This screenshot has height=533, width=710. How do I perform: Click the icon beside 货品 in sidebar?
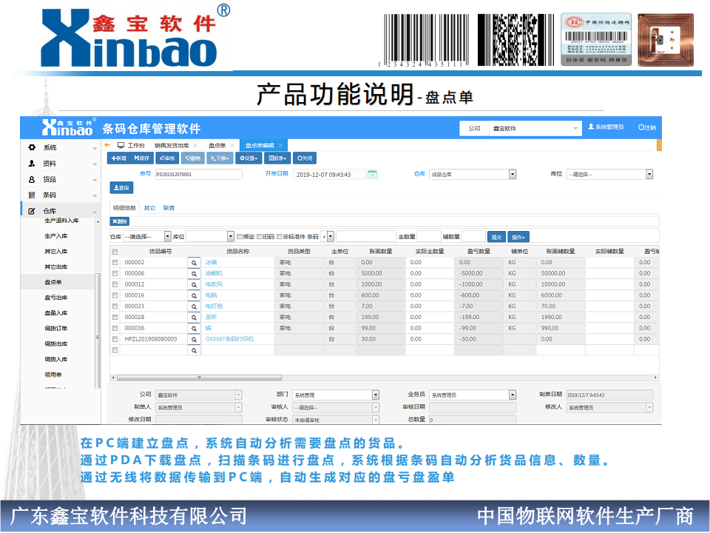point(32,179)
